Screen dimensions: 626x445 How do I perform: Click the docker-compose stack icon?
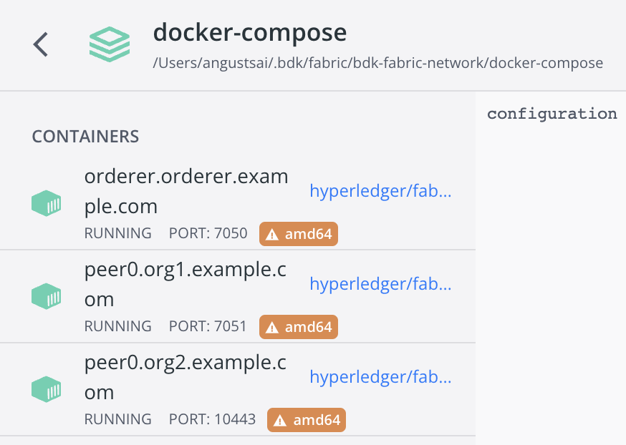click(109, 44)
